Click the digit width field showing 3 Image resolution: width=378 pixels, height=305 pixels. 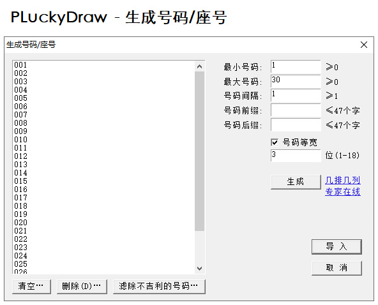[x=296, y=156]
